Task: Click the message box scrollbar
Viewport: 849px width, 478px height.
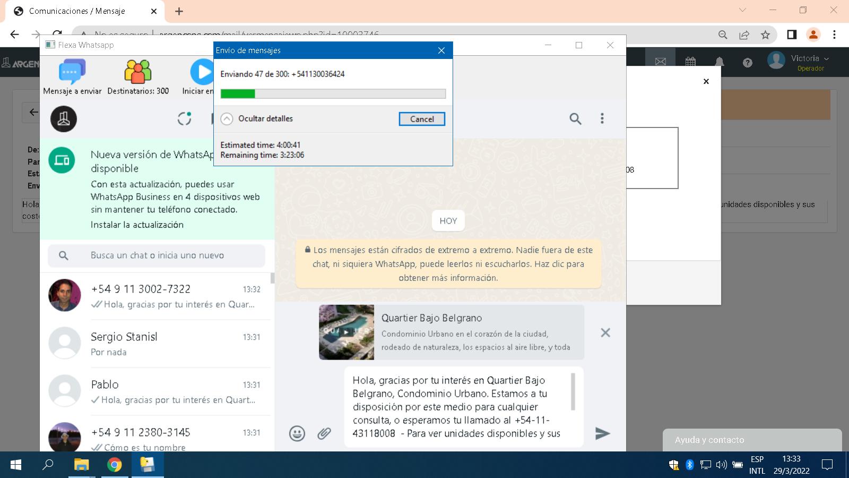Action: coord(573,392)
